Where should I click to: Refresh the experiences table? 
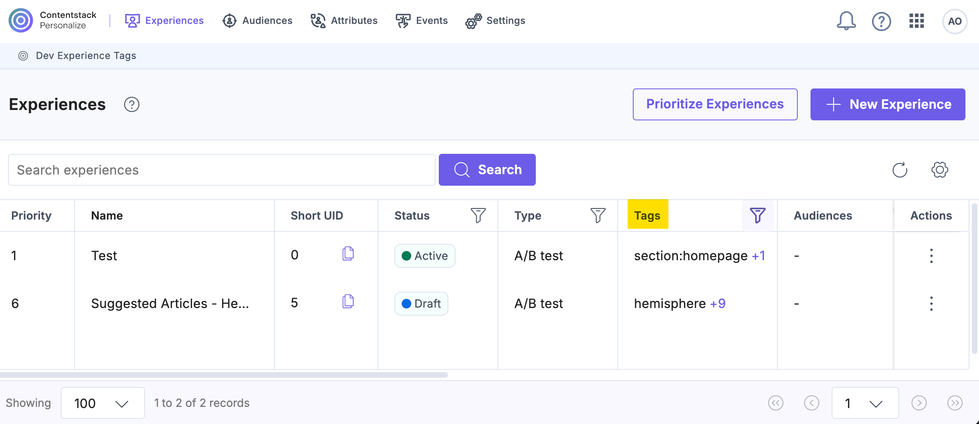click(900, 170)
